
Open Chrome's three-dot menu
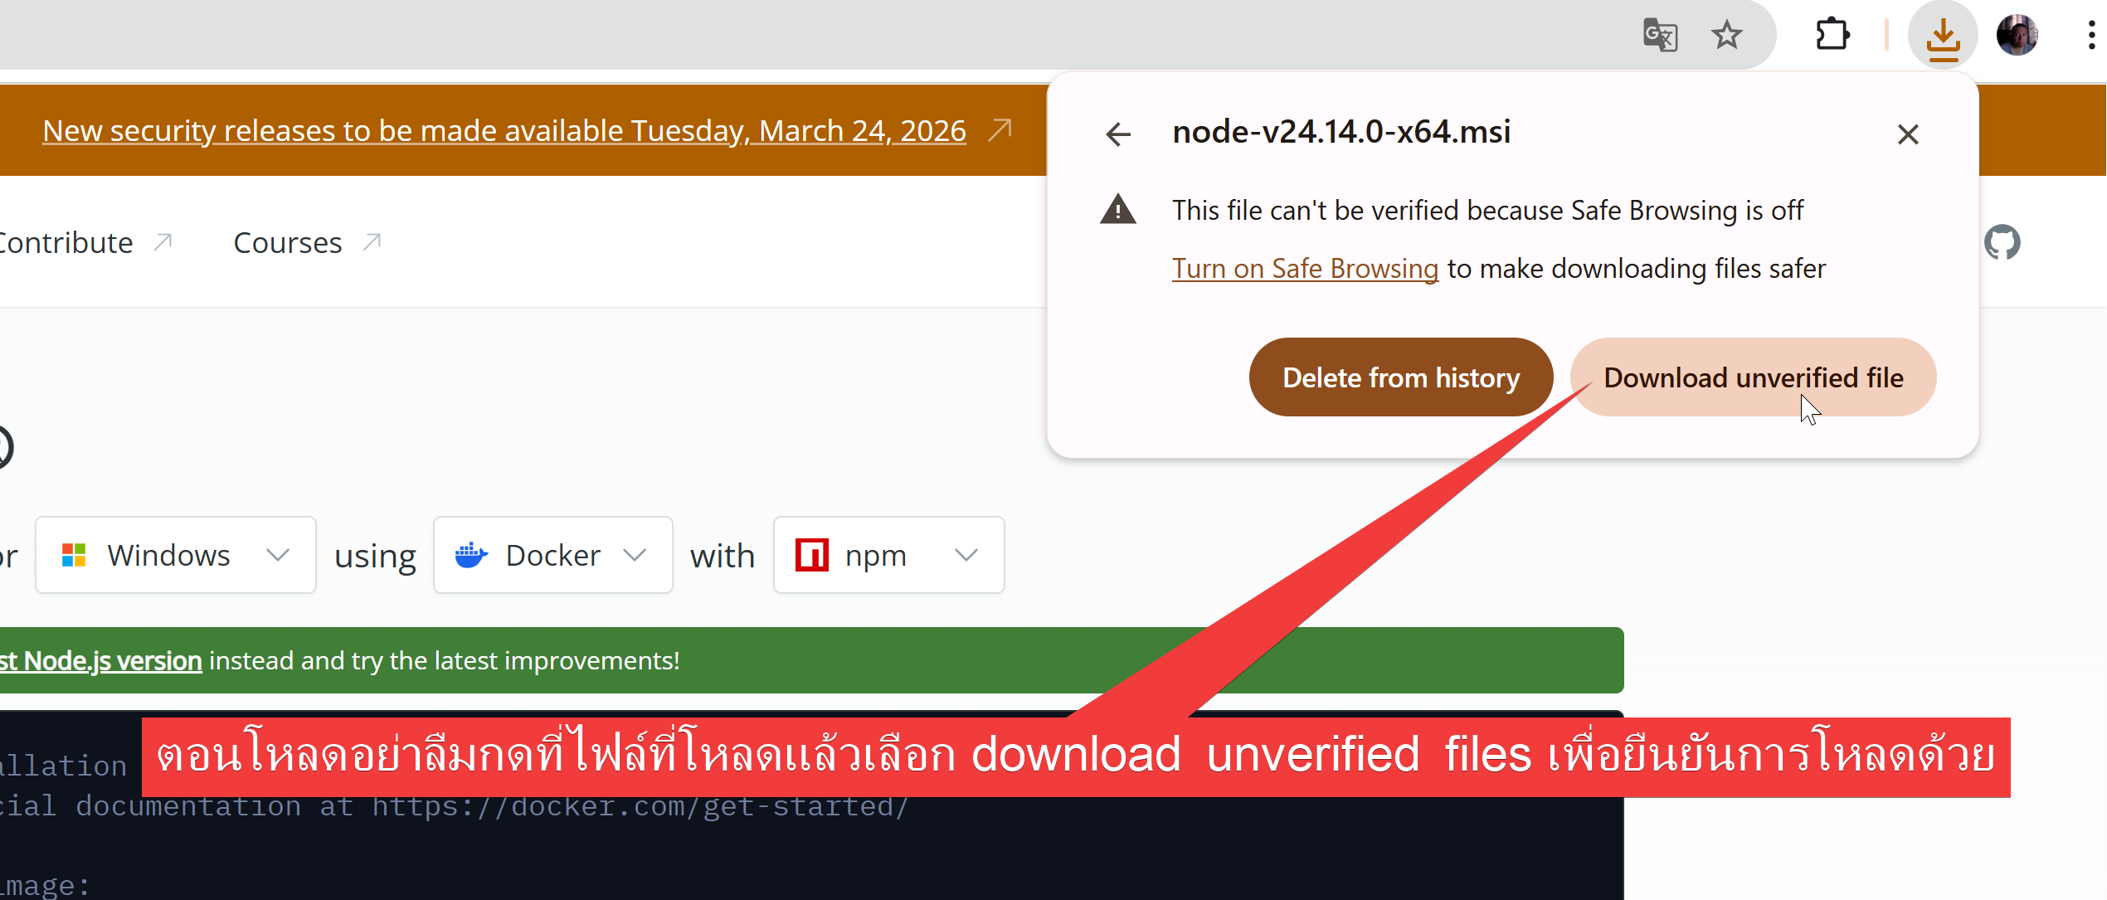(x=2091, y=36)
